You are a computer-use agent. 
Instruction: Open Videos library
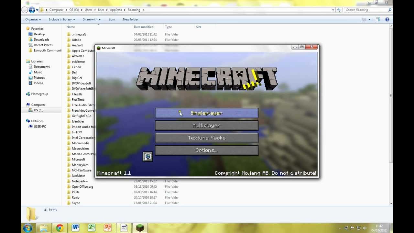pyautogui.click(x=38, y=83)
